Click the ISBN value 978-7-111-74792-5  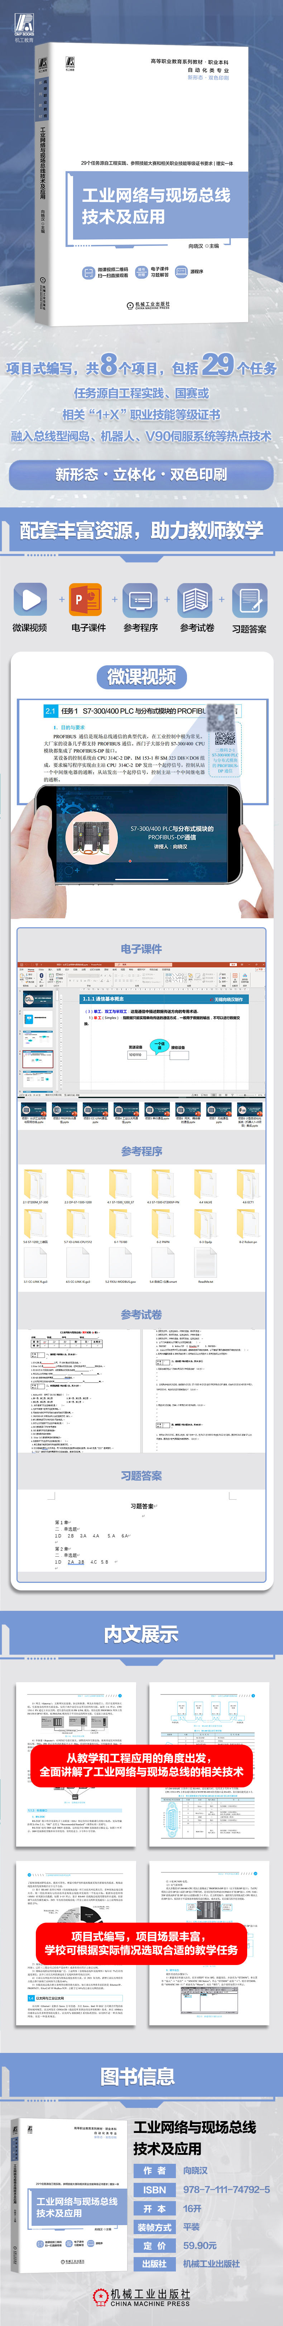[226, 2189]
